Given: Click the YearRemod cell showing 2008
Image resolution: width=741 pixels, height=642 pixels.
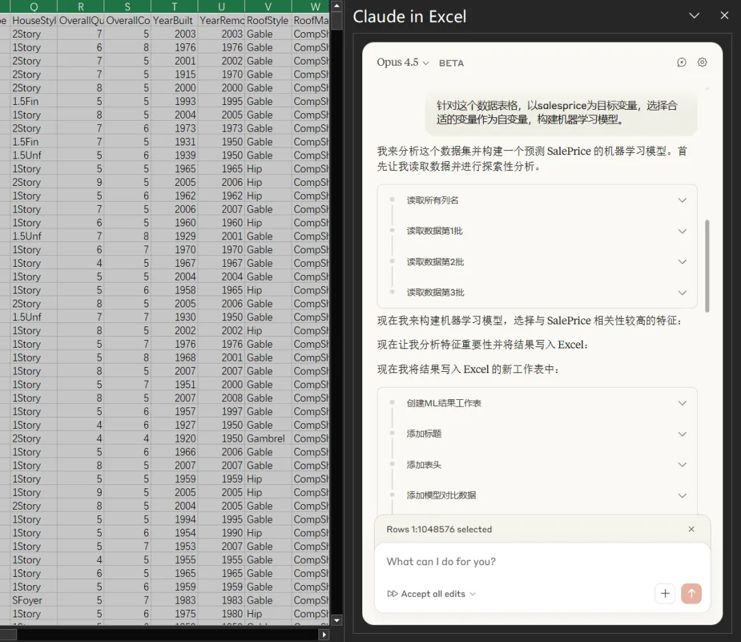Looking at the screenshot, I should coord(221,399).
